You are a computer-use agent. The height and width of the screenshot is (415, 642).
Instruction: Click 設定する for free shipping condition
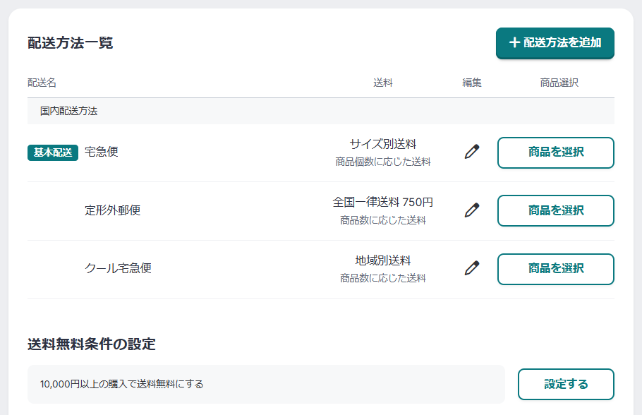click(566, 384)
